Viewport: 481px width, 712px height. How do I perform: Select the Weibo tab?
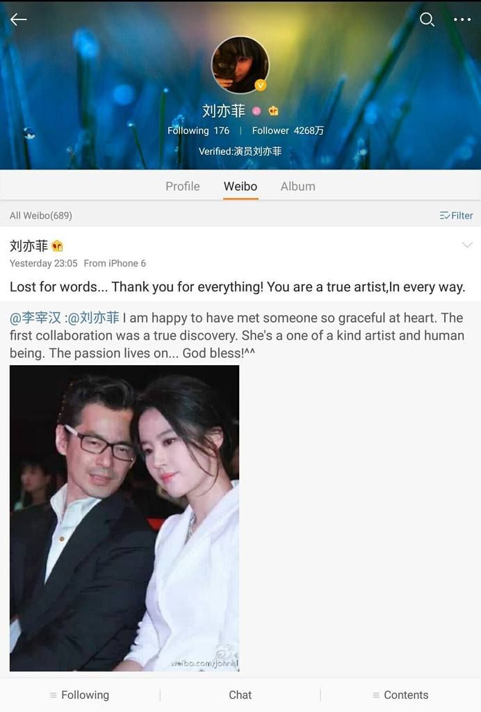pyautogui.click(x=241, y=186)
